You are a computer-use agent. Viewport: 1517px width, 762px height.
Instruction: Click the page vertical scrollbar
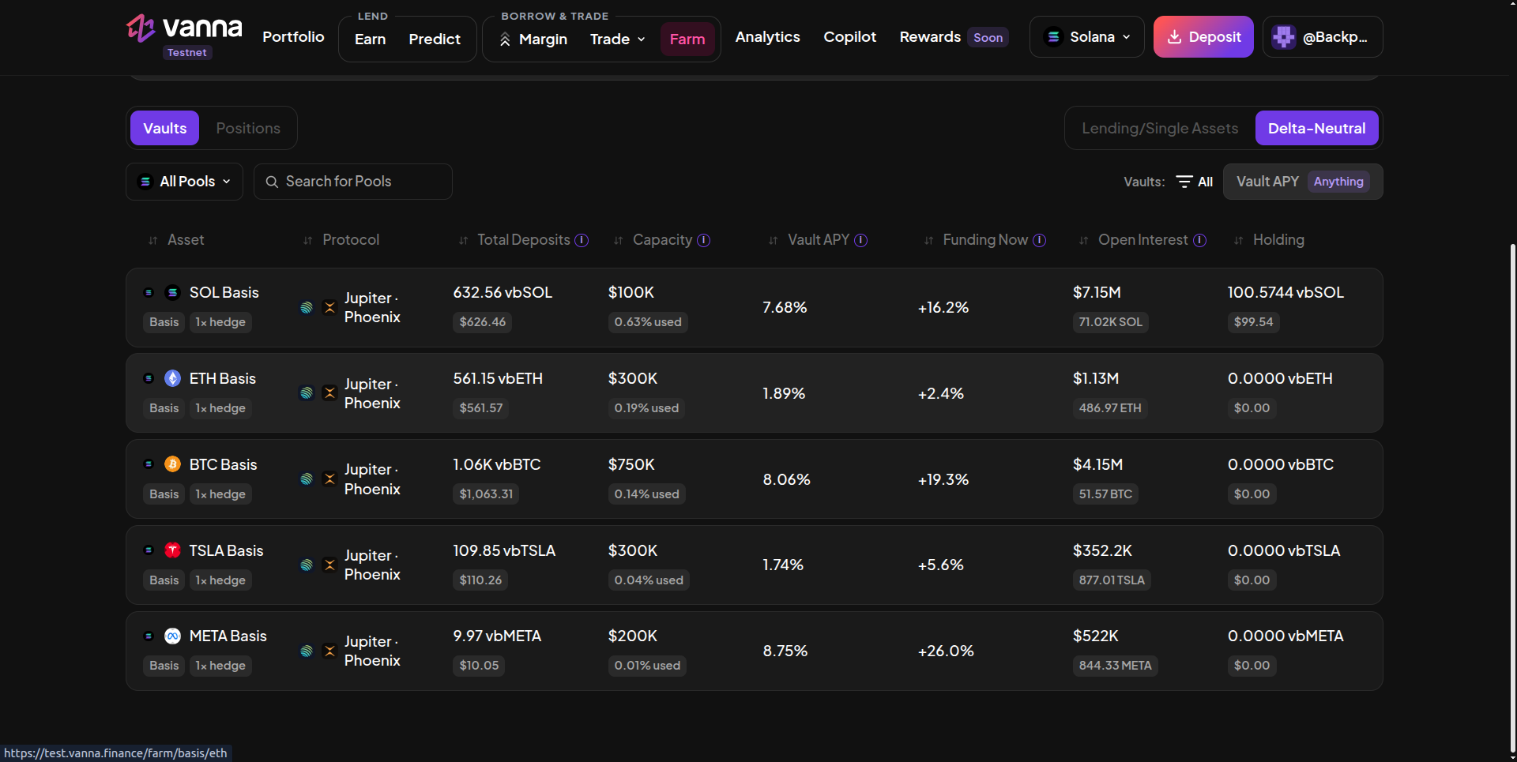coord(1512,497)
